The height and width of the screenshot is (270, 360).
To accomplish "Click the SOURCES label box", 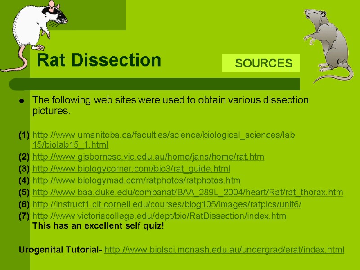I will [x=261, y=63].
